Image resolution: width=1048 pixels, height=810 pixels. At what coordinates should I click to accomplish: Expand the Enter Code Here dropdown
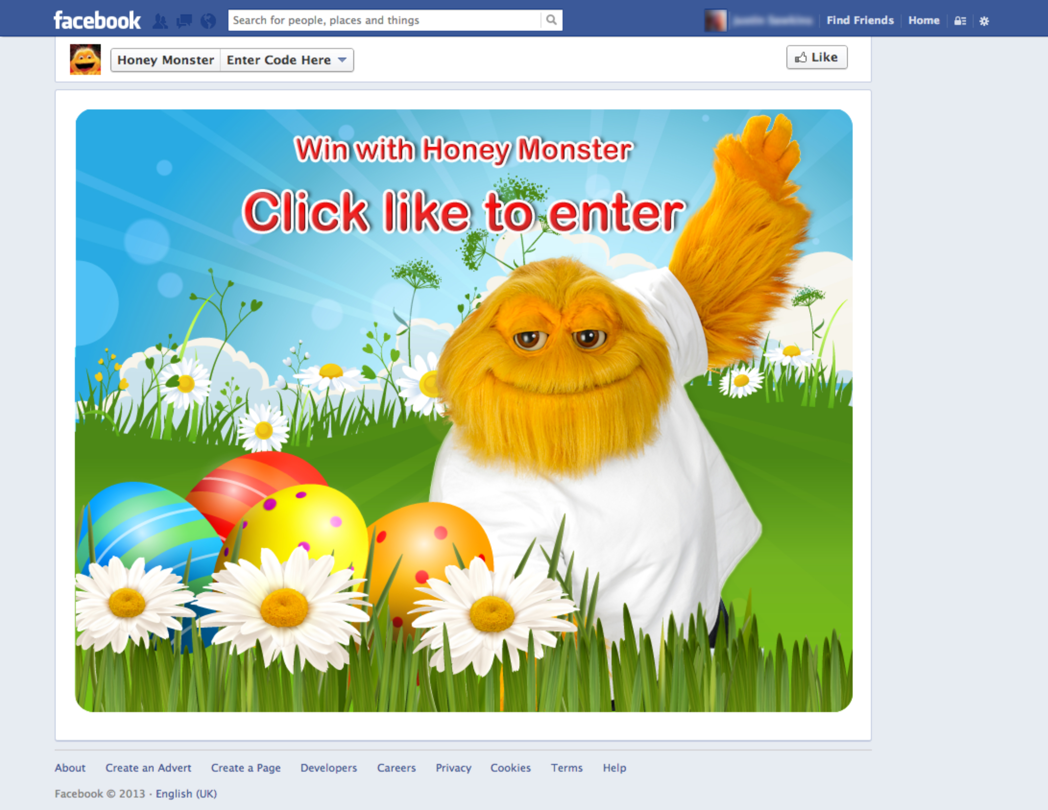(x=287, y=60)
